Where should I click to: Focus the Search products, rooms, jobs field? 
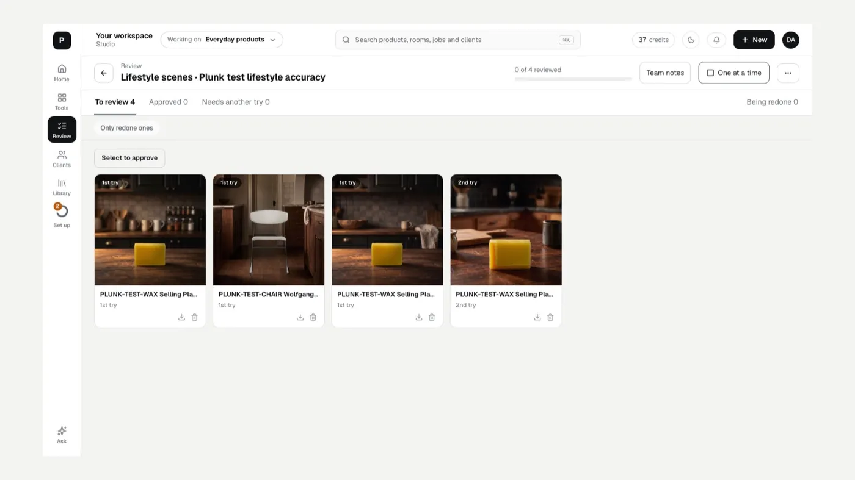point(458,40)
